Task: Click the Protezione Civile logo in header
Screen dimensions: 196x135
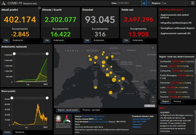Action: click(x=3, y=3)
